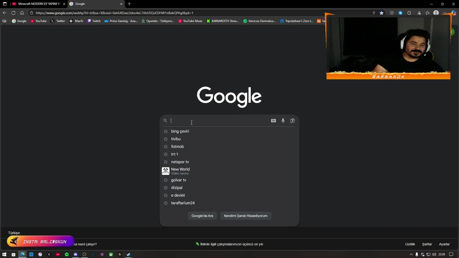Open the Google bookmark
Viewport: 459px width, 258px height.
pos(19,21)
